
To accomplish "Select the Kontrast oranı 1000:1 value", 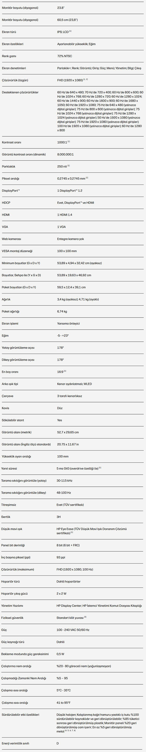I will [62, 143].
